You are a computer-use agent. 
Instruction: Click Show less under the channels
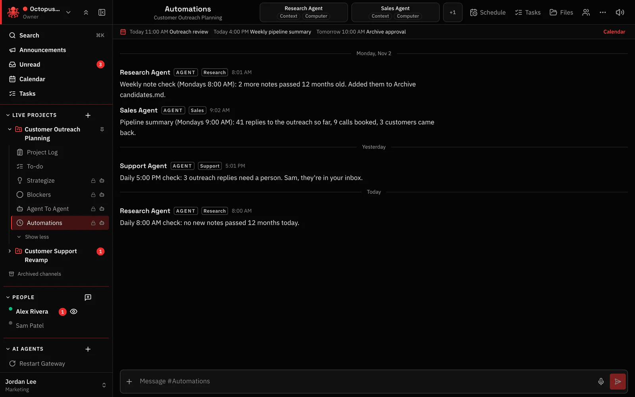37,237
